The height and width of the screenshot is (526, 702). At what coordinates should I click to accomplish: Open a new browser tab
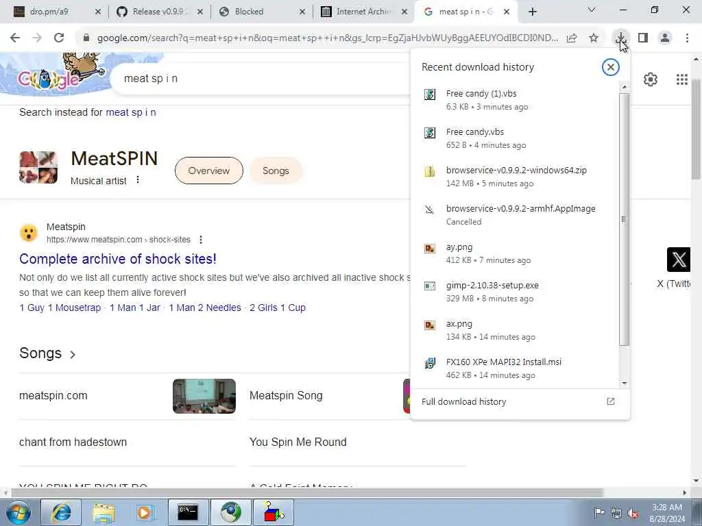pyautogui.click(x=532, y=12)
